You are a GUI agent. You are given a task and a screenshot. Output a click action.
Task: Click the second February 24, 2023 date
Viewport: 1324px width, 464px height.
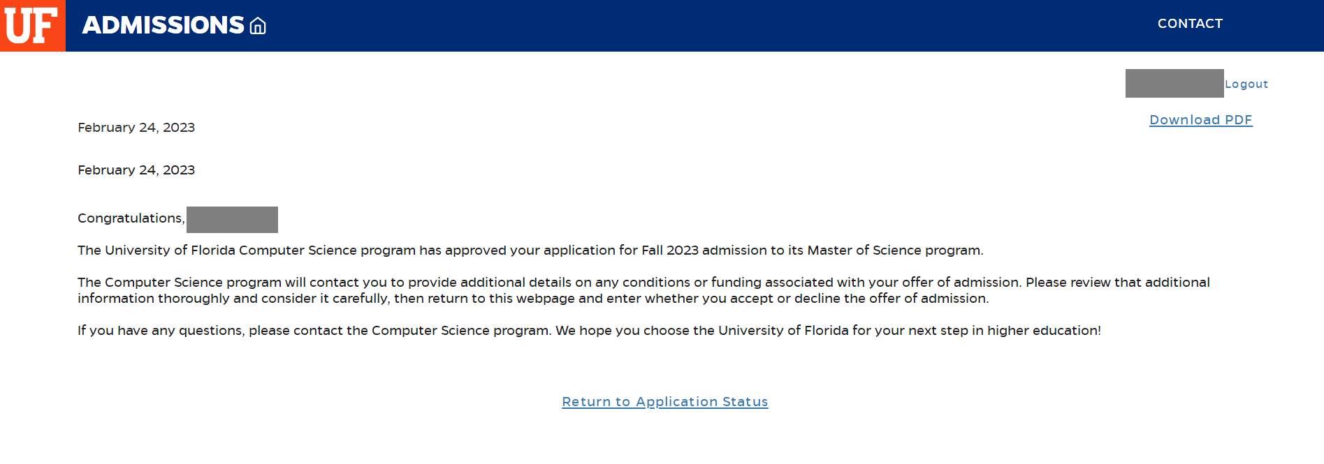click(x=136, y=170)
